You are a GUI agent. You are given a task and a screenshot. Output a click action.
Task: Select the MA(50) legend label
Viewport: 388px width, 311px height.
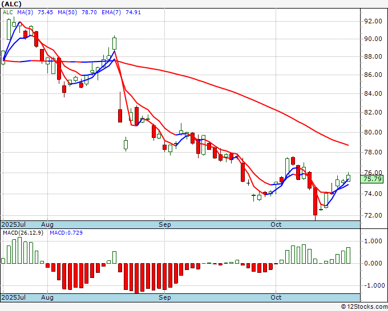click(x=67, y=13)
